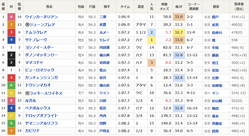249x136 pixels.
Task: Click the pink frame 8 cell for ウインカーネリアン
Action: point(11,17)
